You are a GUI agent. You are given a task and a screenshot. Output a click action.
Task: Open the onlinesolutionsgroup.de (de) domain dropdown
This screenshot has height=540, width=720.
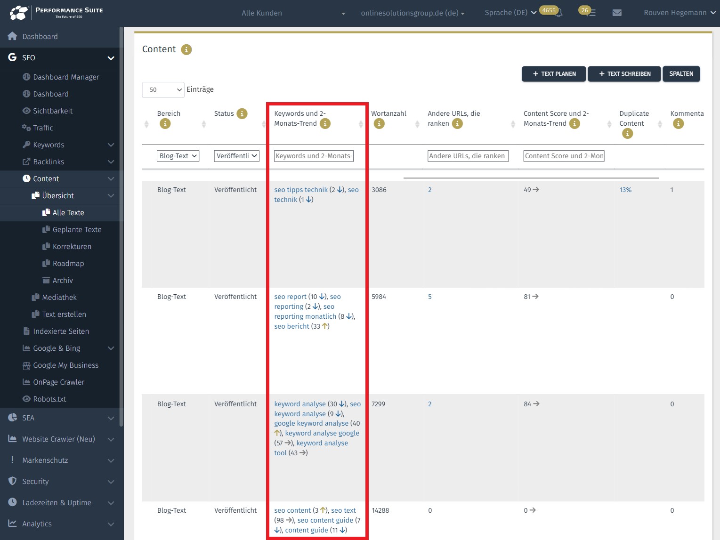[413, 13]
